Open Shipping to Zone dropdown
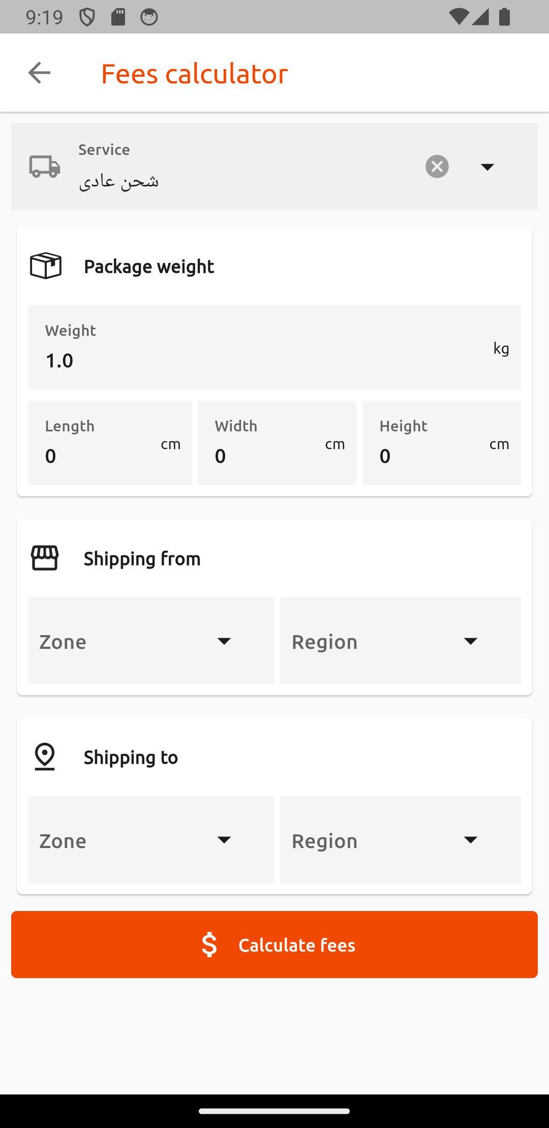This screenshot has height=1128, width=549. point(151,839)
